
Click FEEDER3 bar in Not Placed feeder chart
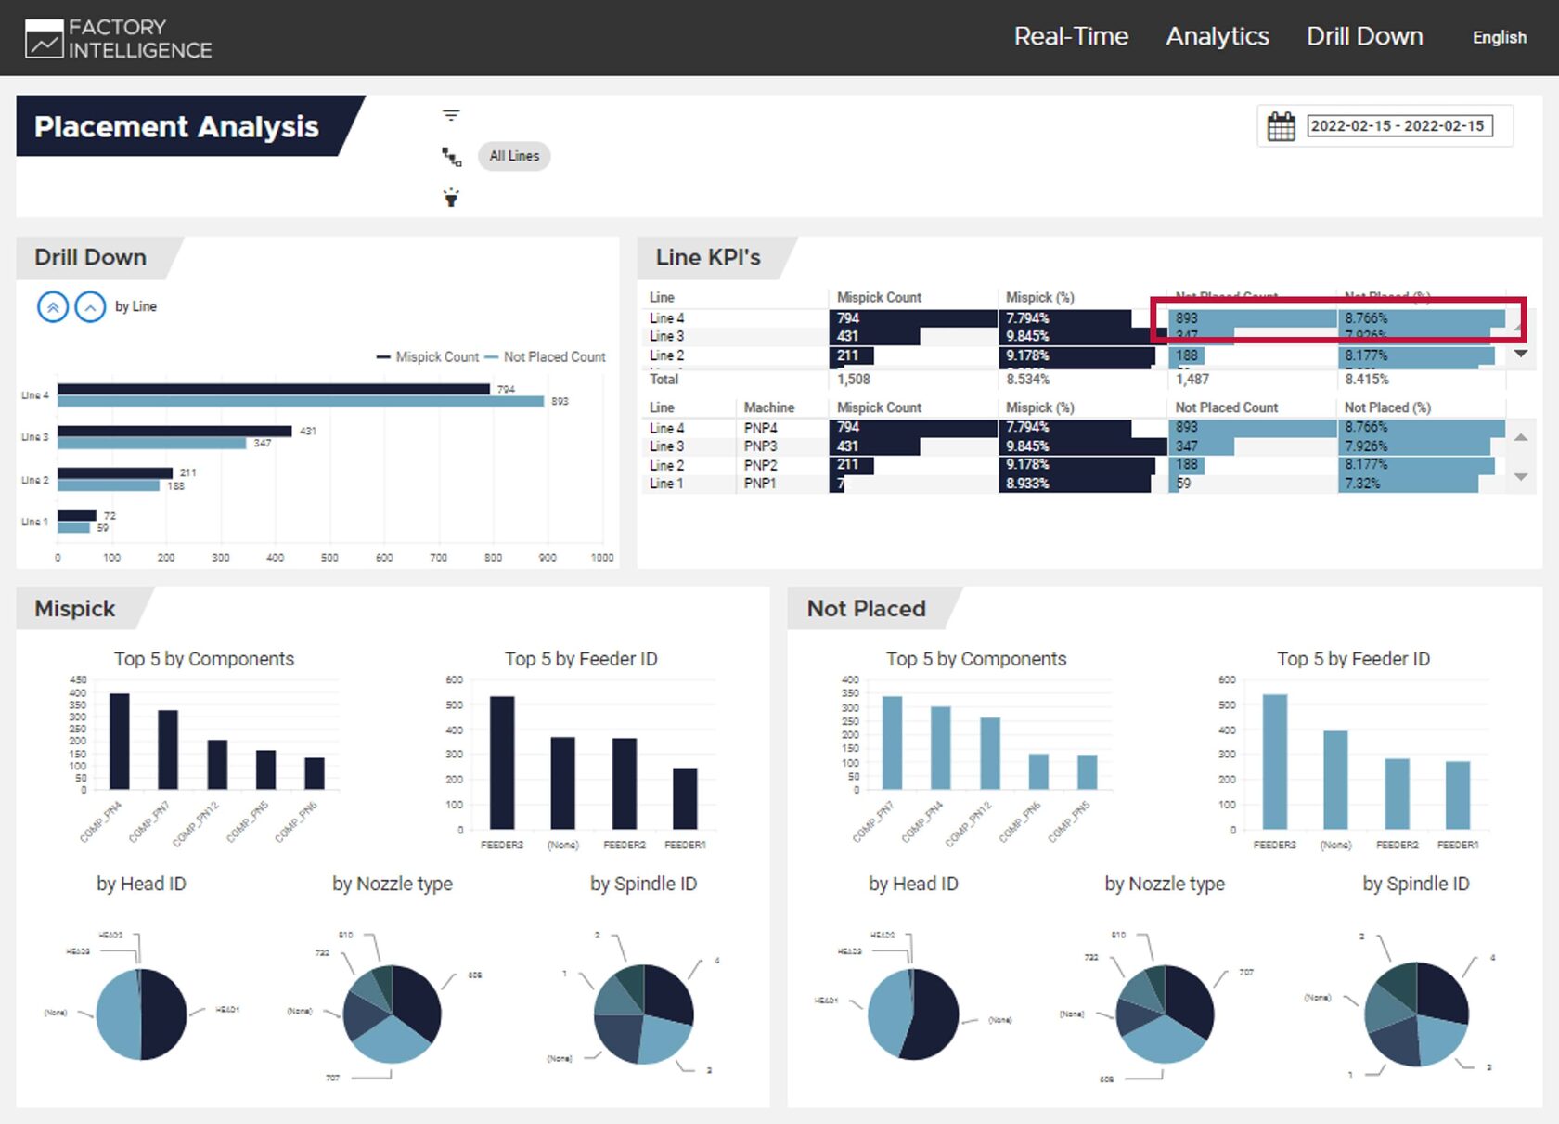click(x=1275, y=761)
